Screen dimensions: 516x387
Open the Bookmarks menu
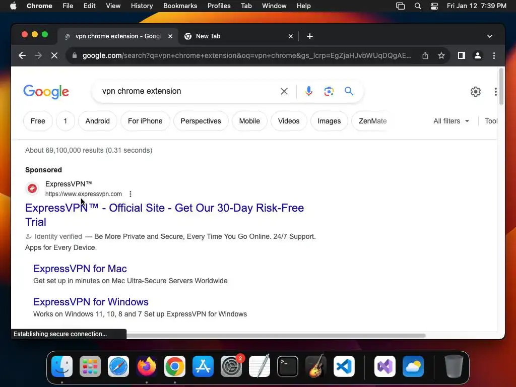point(180,6)
